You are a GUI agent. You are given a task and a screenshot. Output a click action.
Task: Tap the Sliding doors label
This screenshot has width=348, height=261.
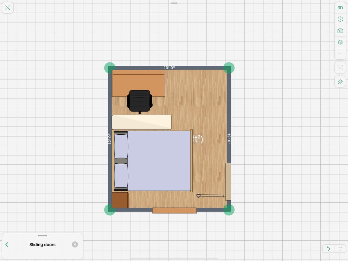(42, 245)
